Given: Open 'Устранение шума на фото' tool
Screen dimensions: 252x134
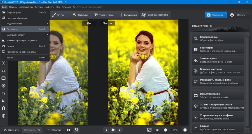Looking at the screenshot, I should [x=218, y=117].
